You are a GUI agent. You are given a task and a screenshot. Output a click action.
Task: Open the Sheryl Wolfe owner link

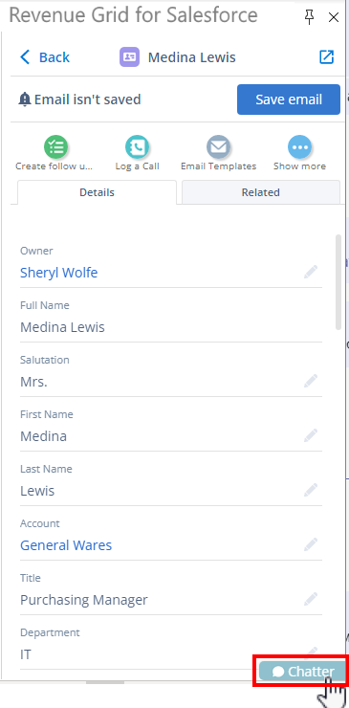(x=58, y=273)
